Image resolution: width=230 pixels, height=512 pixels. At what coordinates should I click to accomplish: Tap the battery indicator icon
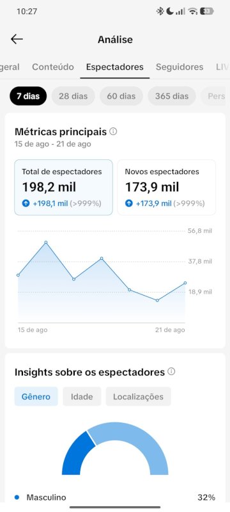pyautogui.click(x=207, y=12)
